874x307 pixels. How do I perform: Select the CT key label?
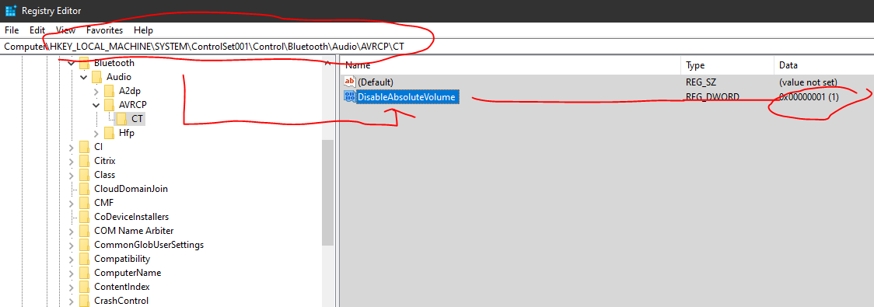[x=137, y=119]
